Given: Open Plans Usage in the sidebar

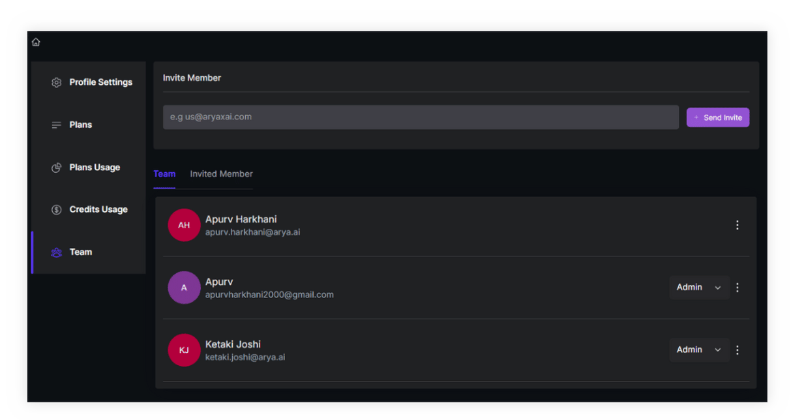Looking at the screenshot, I should 88,168.
